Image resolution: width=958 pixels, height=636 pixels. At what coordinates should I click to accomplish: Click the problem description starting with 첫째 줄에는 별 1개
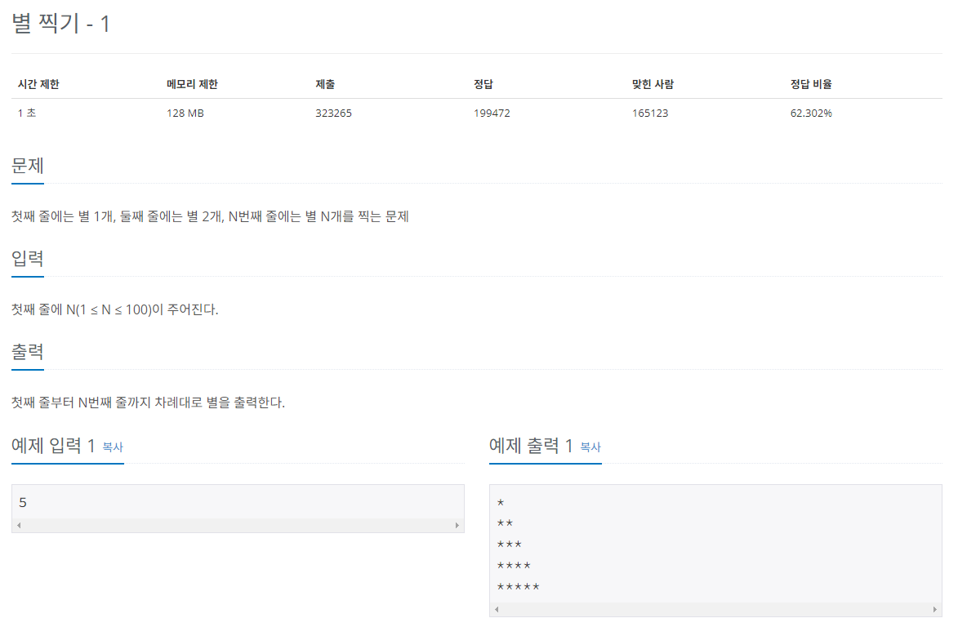pos(210,216)
